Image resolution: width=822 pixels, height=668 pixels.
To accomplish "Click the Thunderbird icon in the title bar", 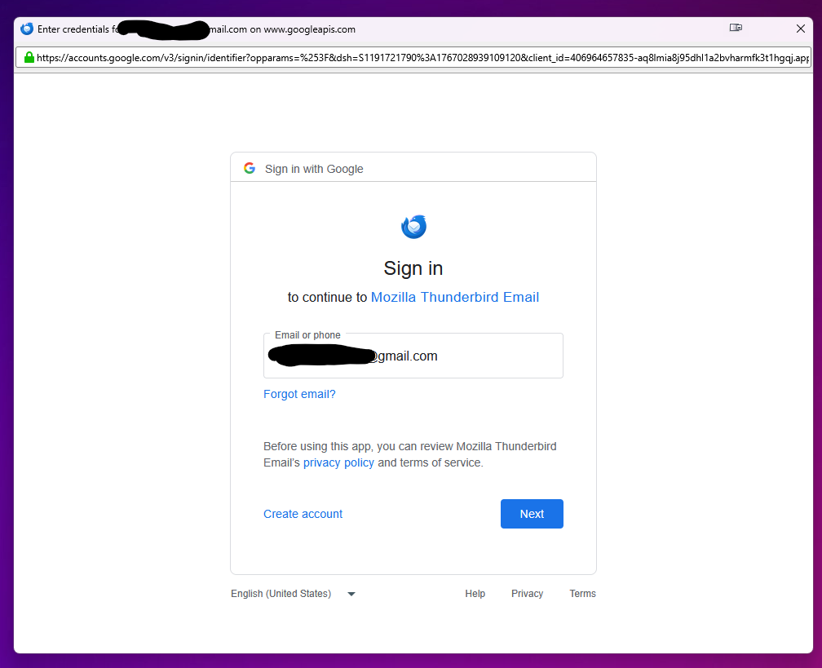I will click(27, 29).
